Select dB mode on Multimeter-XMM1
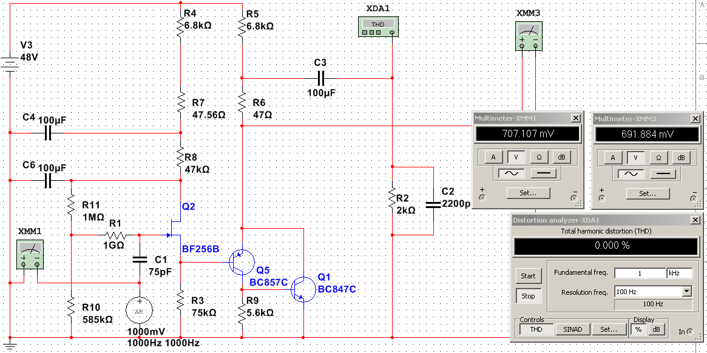This screenshot has width=707, height=353. 561,157
